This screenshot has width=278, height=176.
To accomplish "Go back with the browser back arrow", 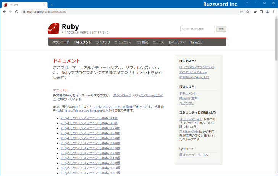I will [5, 12].
